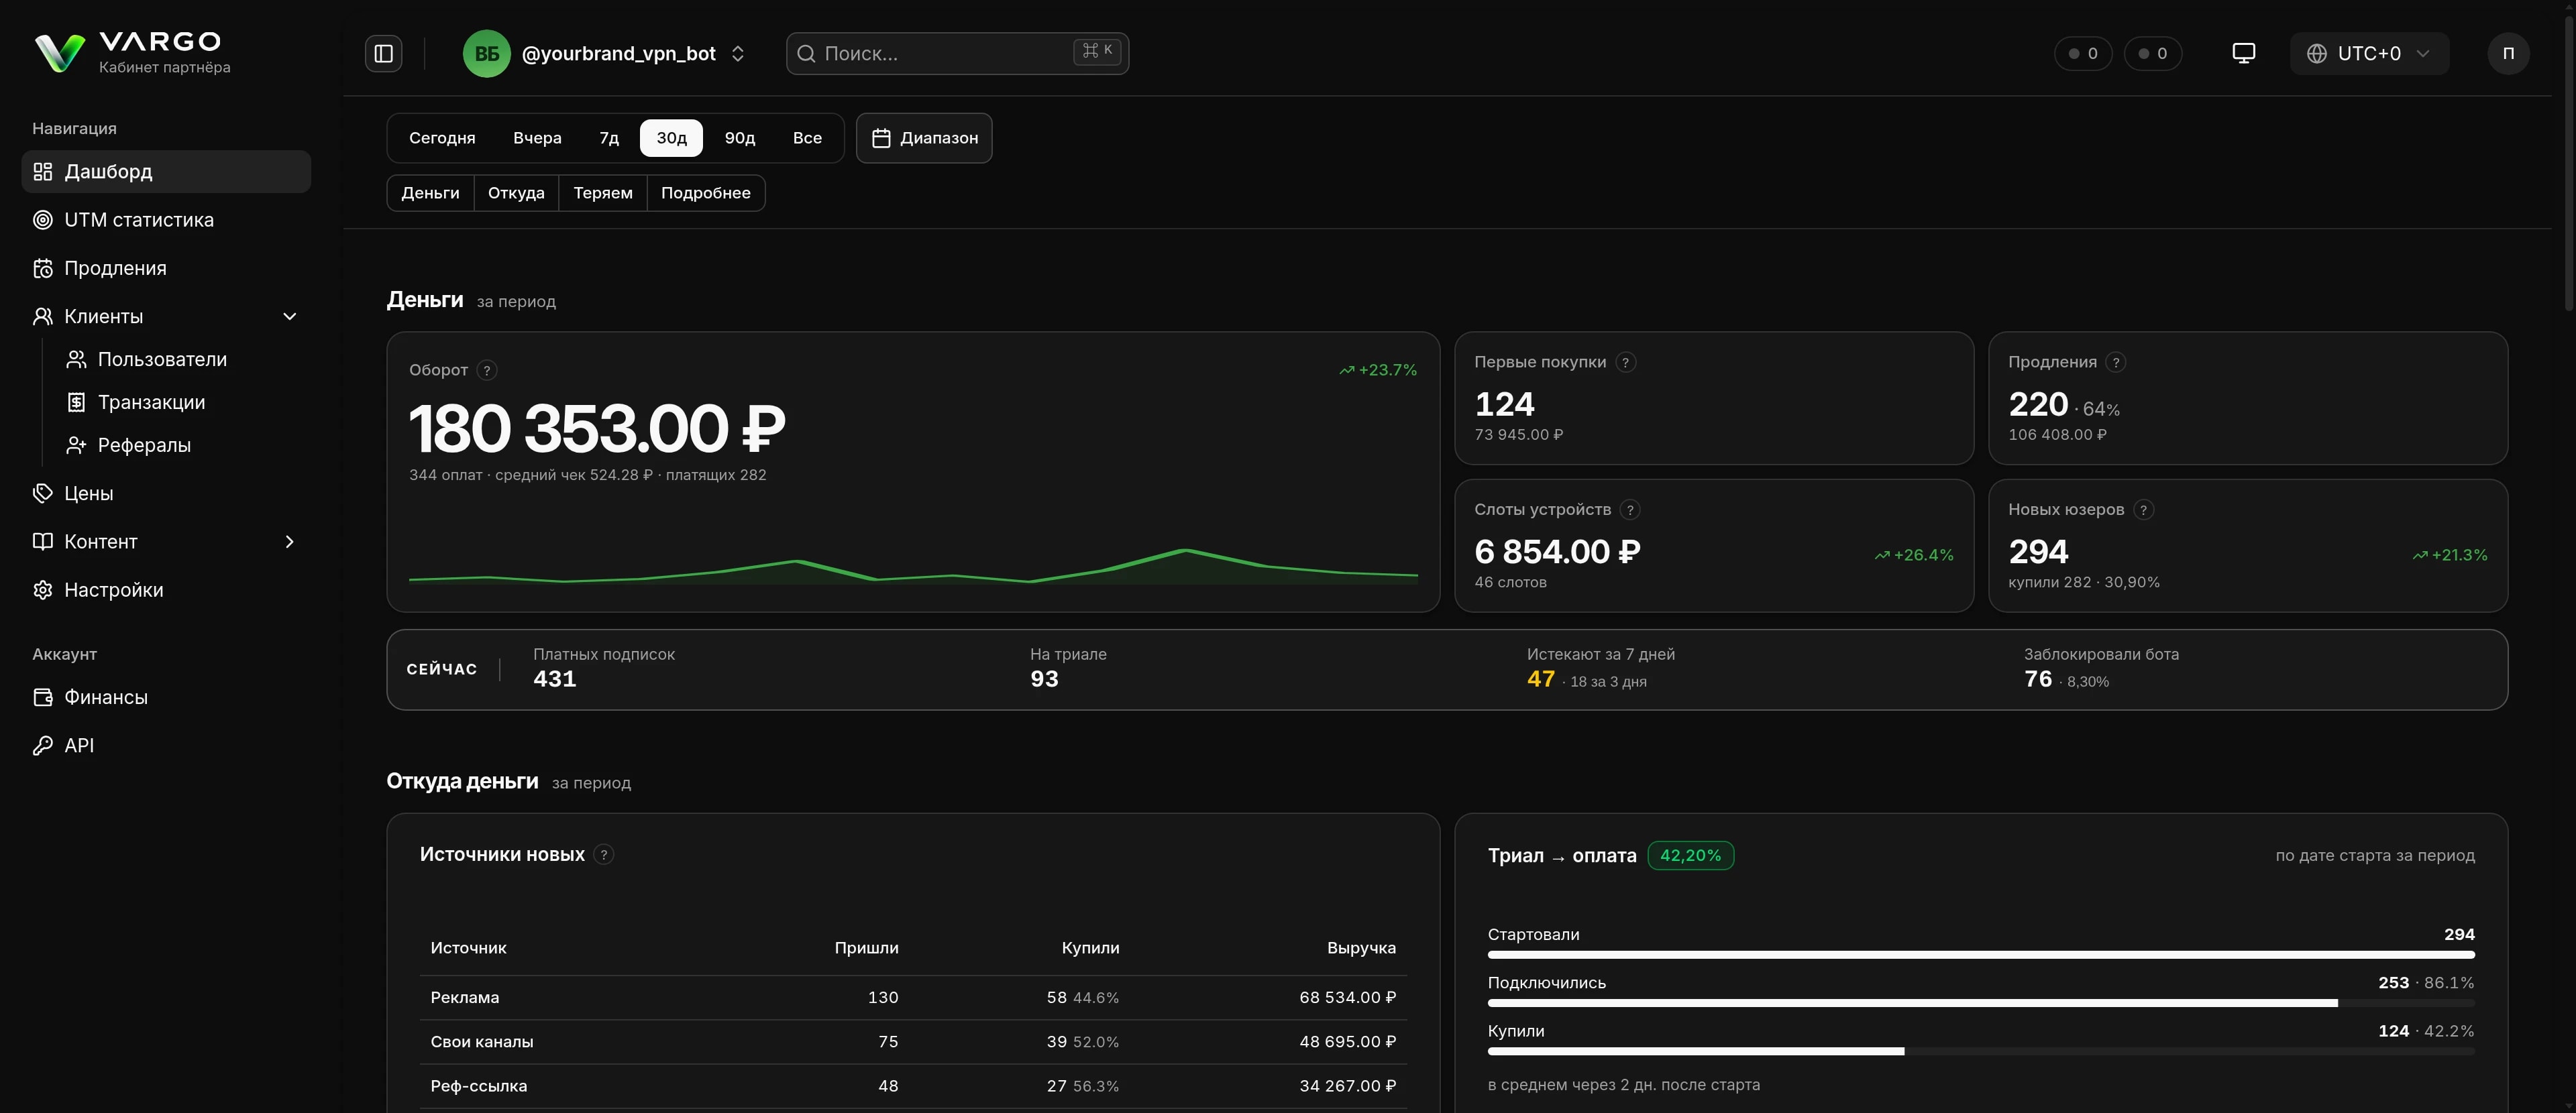Open the UTC+0 timezone dropdown
Viewport: 2576px width, 1113px height.
(2369, 54)
